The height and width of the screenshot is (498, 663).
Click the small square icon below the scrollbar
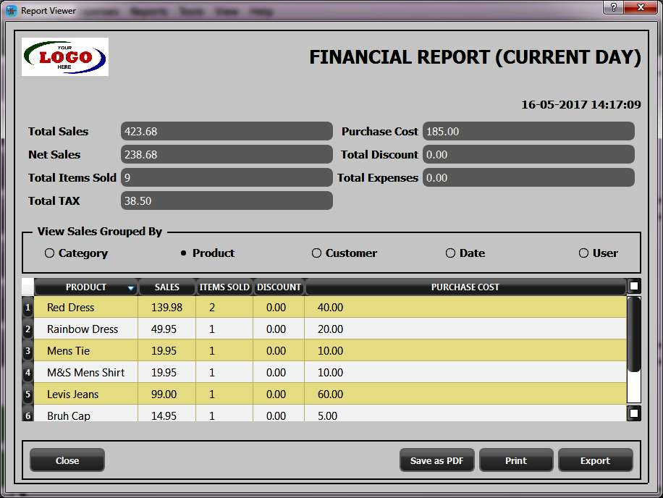[634, 413]
